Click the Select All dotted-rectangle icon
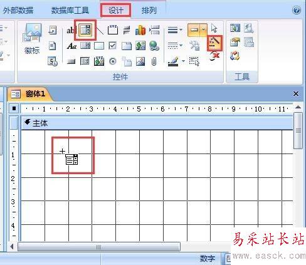The image size is (306, 265). pyautogui.click(x=194, y=61)
